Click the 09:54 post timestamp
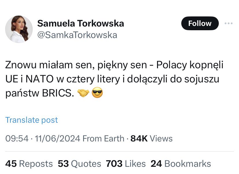The width and height of the screenshot is (239, 174). point(17,139)
